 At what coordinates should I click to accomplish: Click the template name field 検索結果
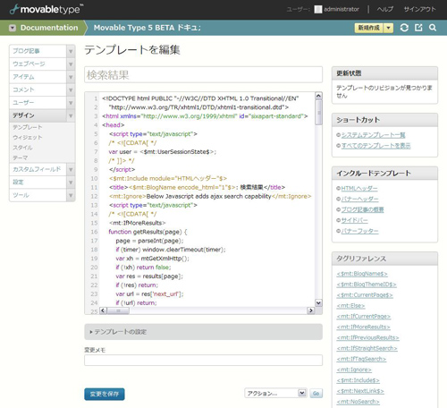(x=203, y=75)
